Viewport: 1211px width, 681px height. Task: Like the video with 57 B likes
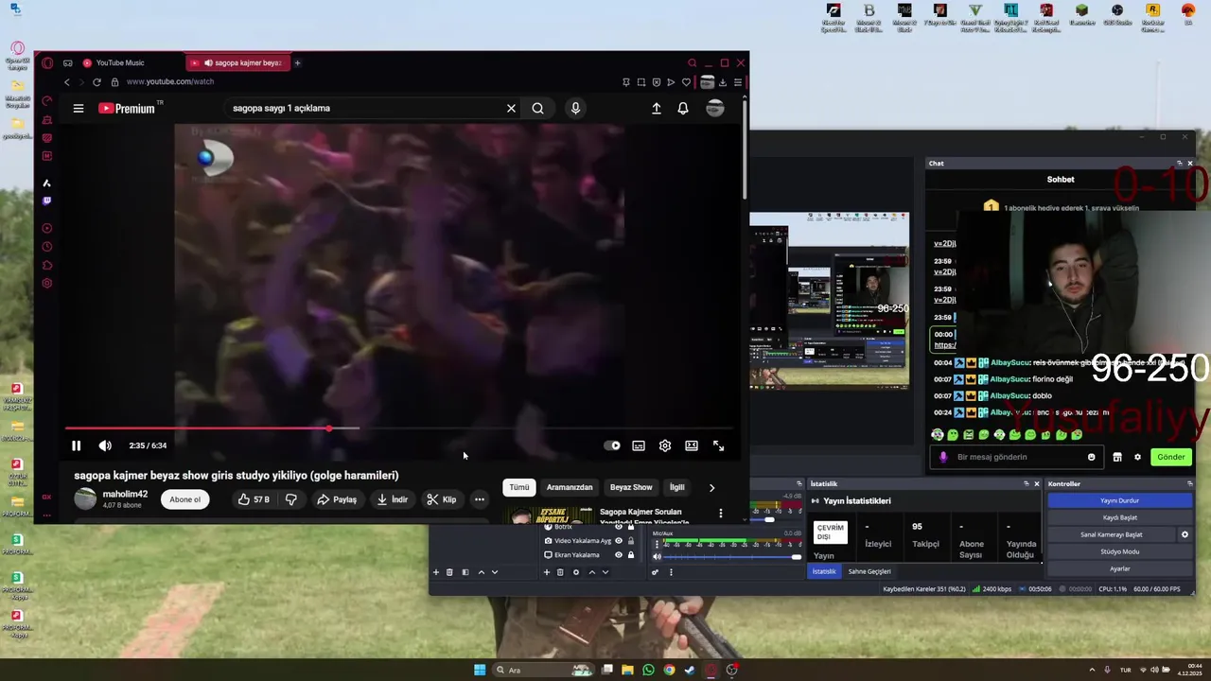pos(253,499)
